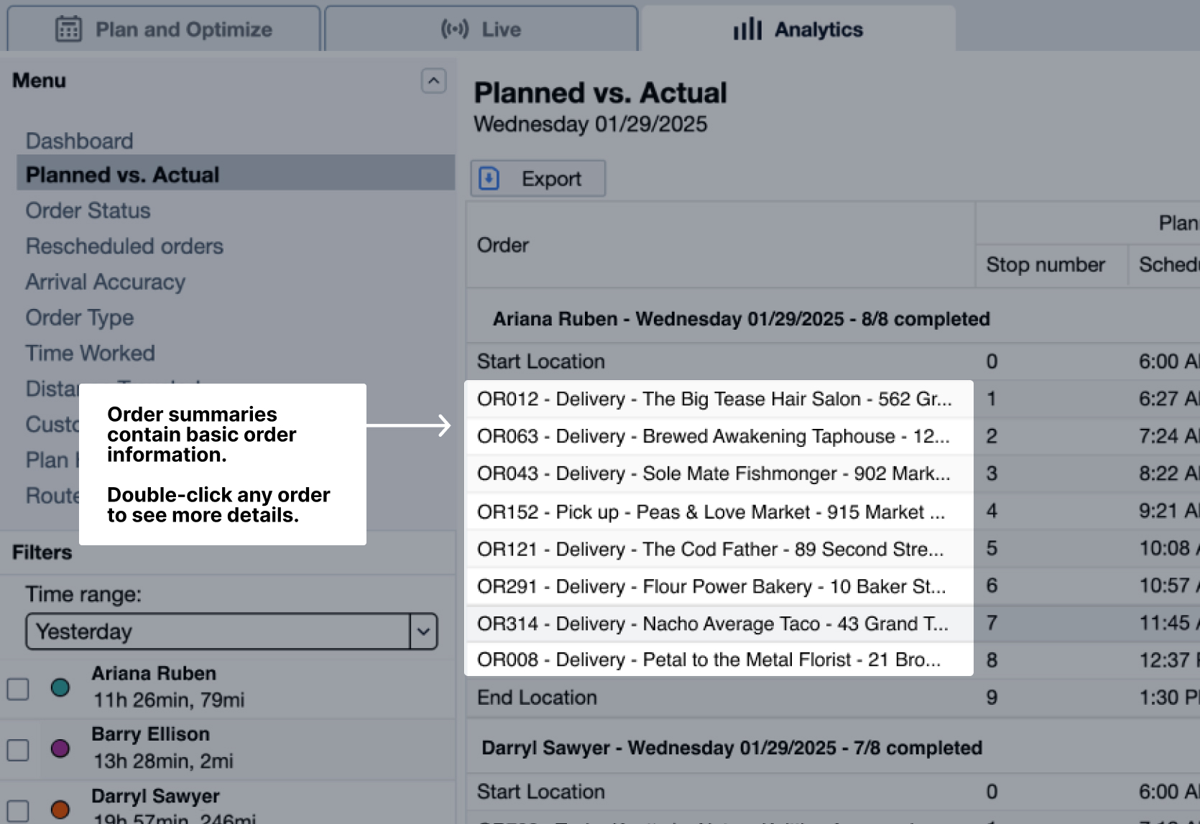Click Barry Ellison's purple color dot
Image resolution: width=1200 pixels, height=824 pixels.
pos(60,749)
